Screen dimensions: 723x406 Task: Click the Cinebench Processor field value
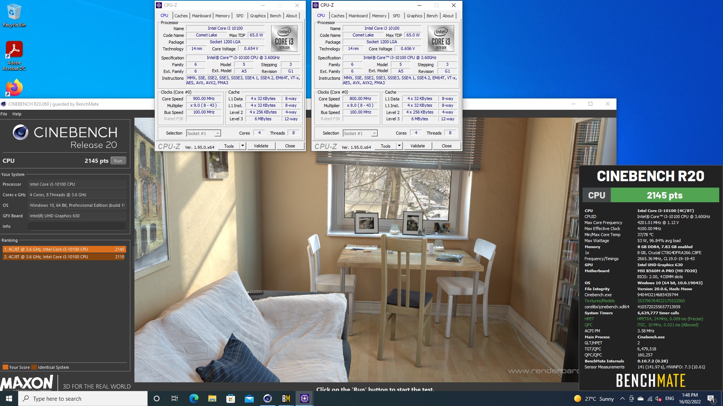point(77,184)
